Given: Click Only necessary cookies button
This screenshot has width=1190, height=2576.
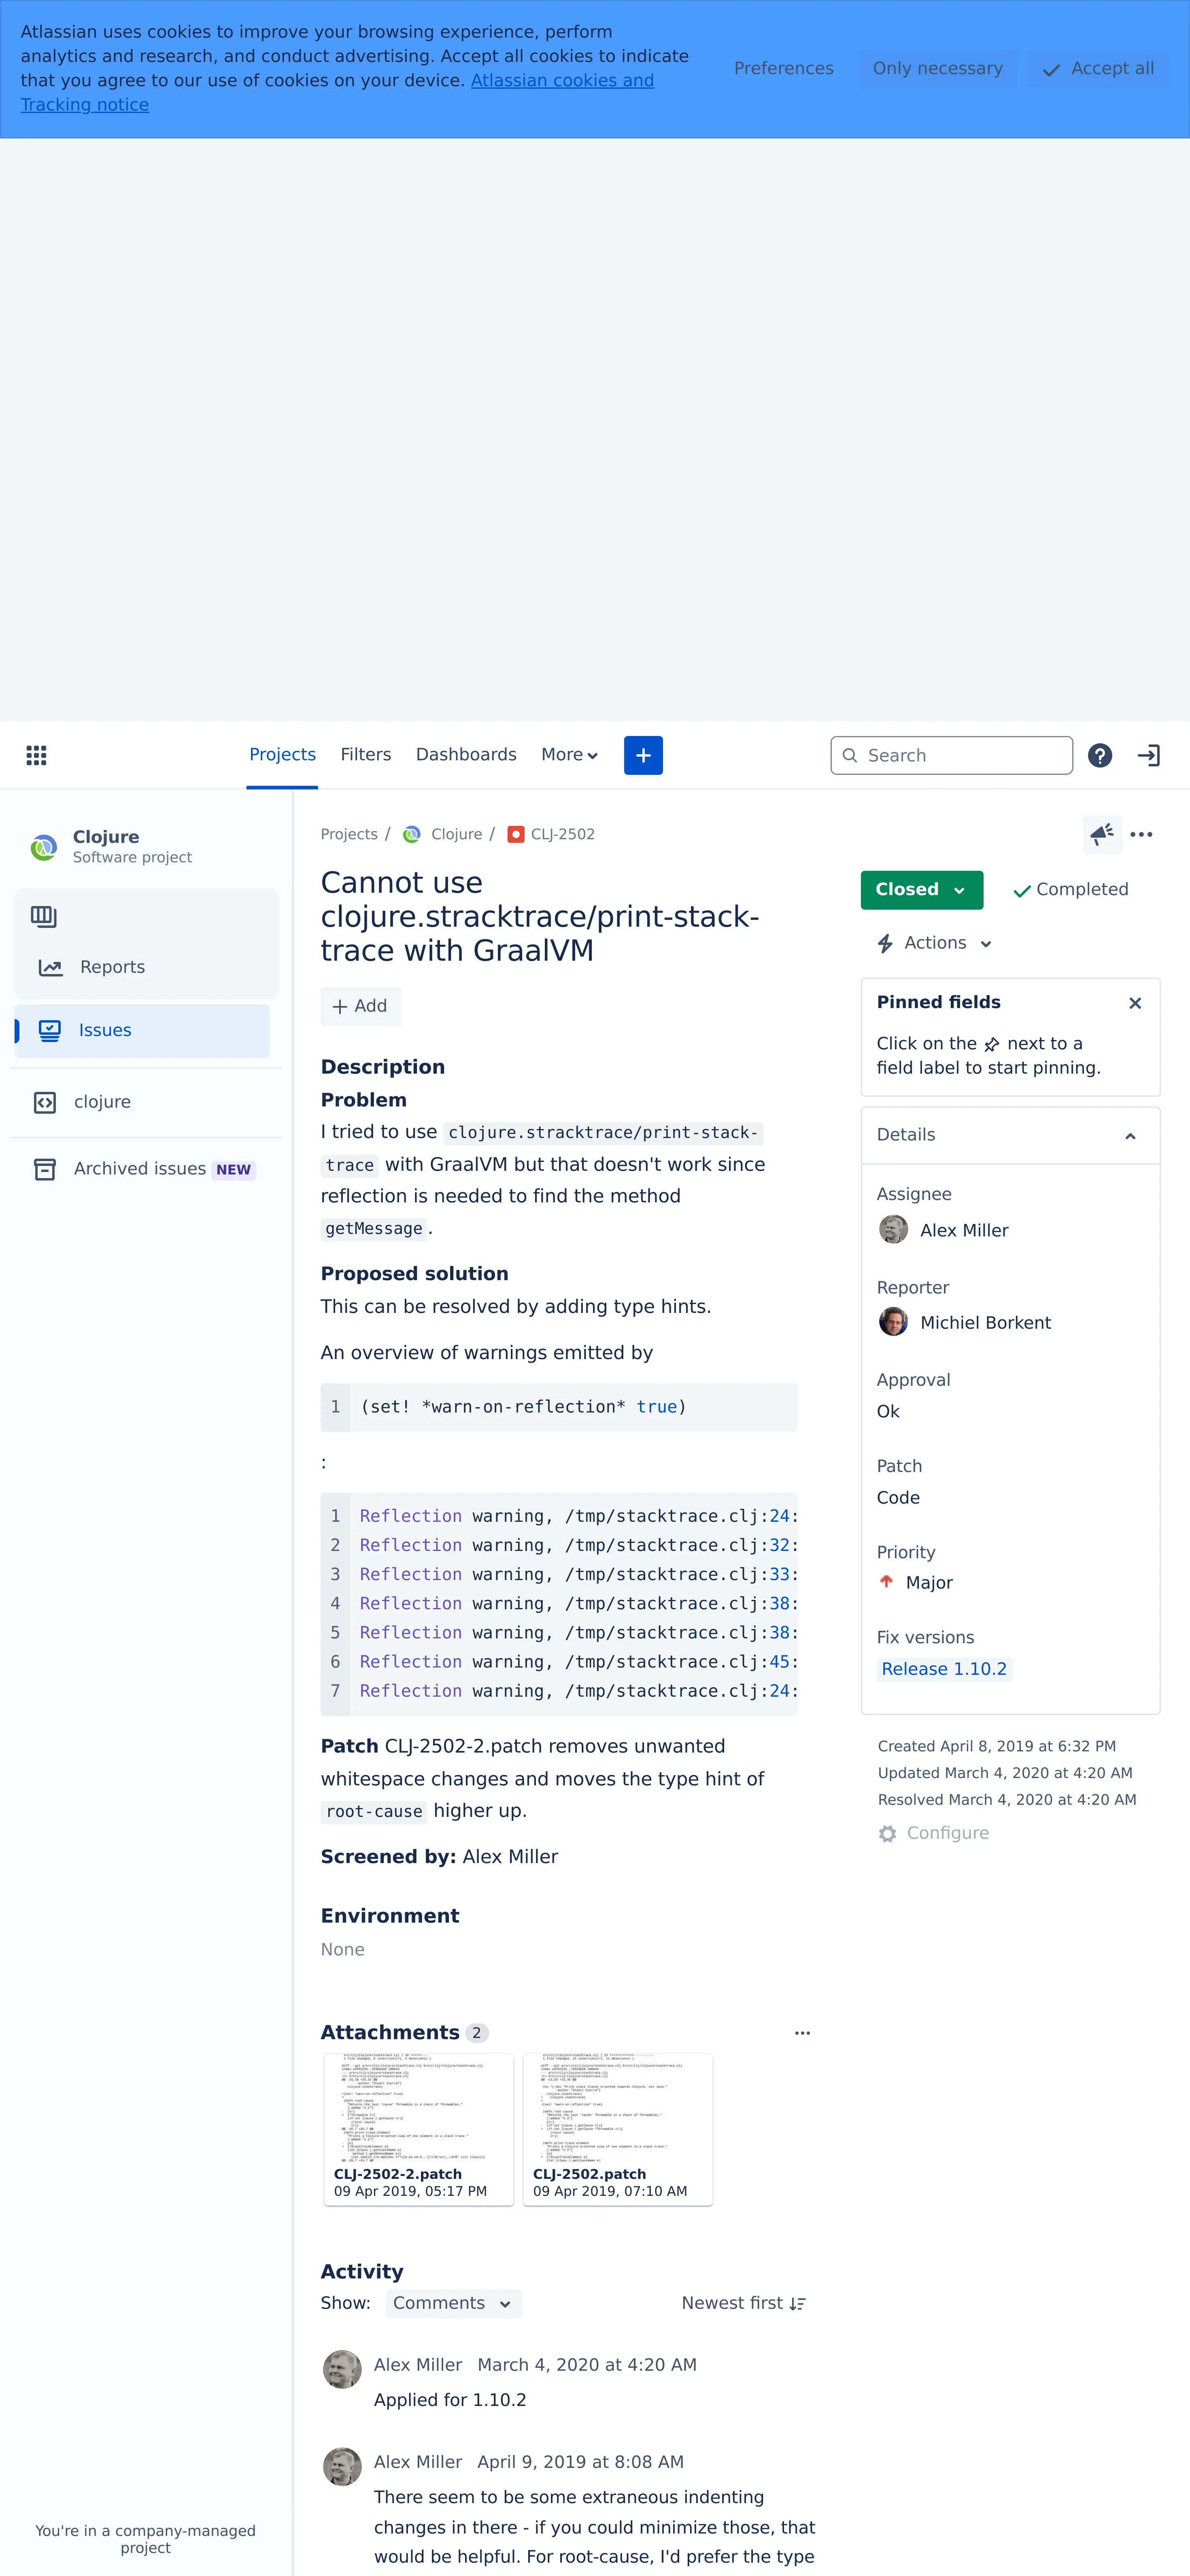Looking at the screenshot, I should point(937,68).
